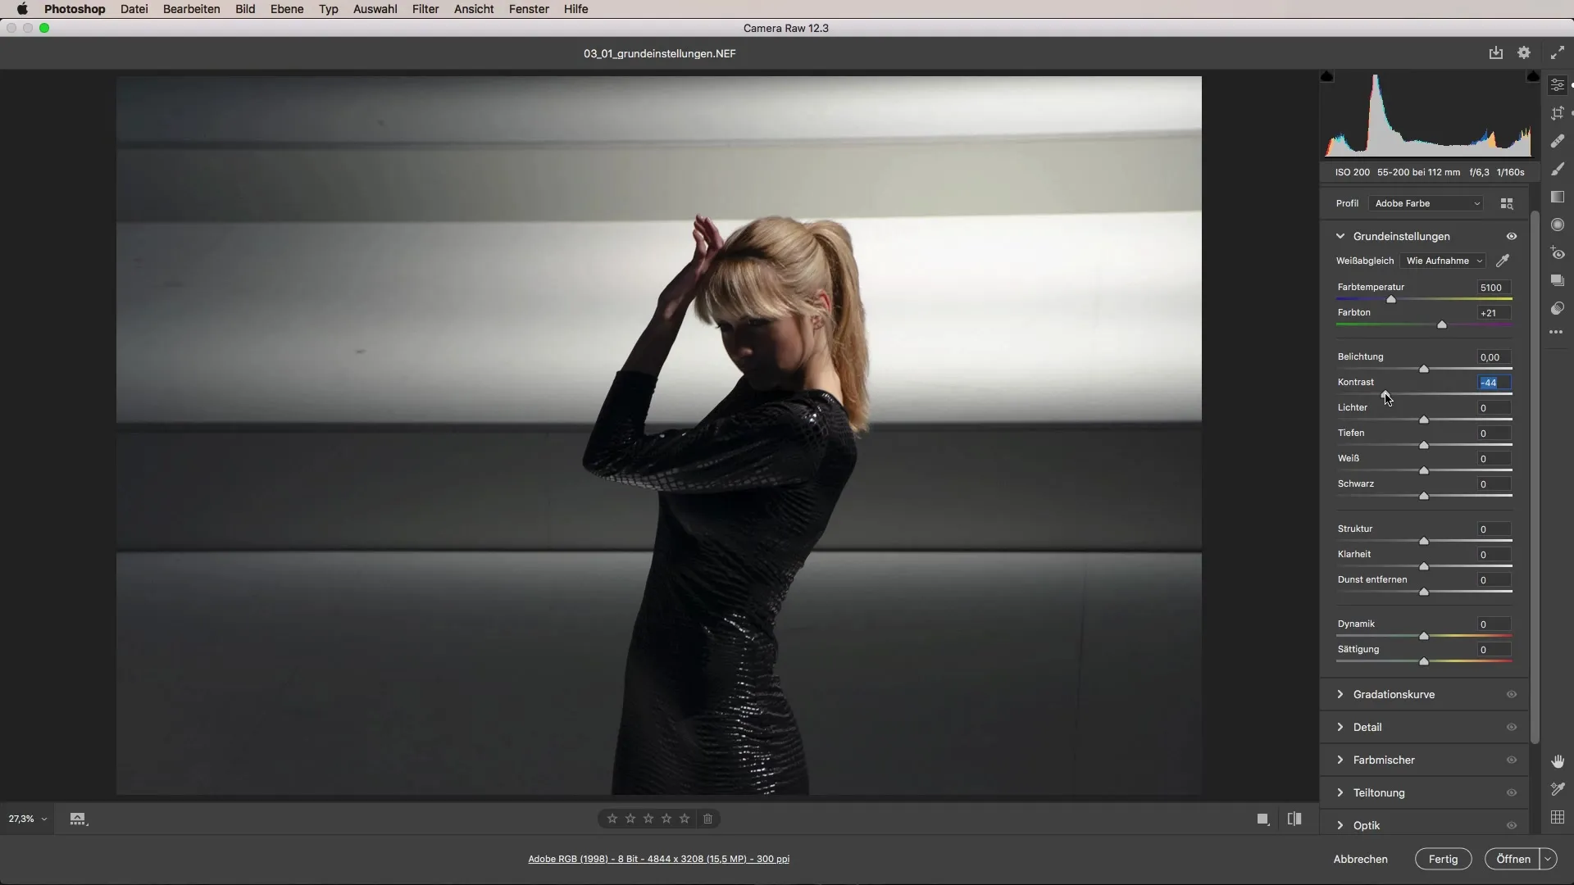Image resolution: width=1574 pixels, height=885 pixels.
Task: Click the edit panel vertical scrollbar
Action: coord(1535,479)
